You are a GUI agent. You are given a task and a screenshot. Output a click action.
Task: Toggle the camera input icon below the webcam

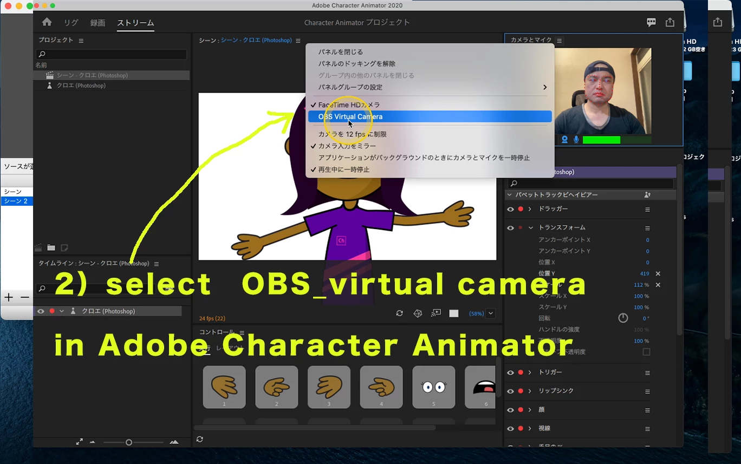pyautogui.click(x=564, y=140)
